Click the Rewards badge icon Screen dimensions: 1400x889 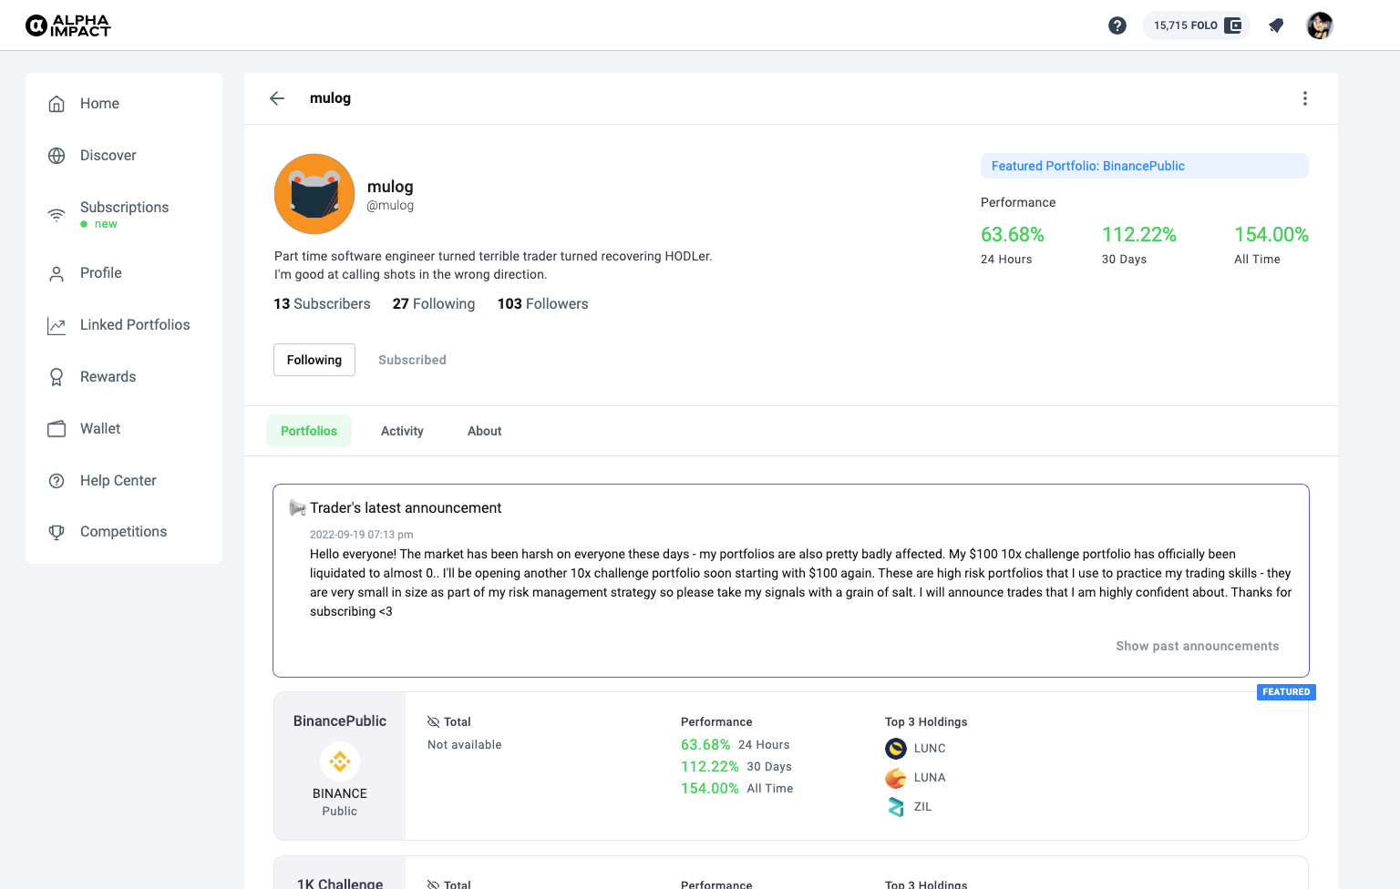click(57, 377)
